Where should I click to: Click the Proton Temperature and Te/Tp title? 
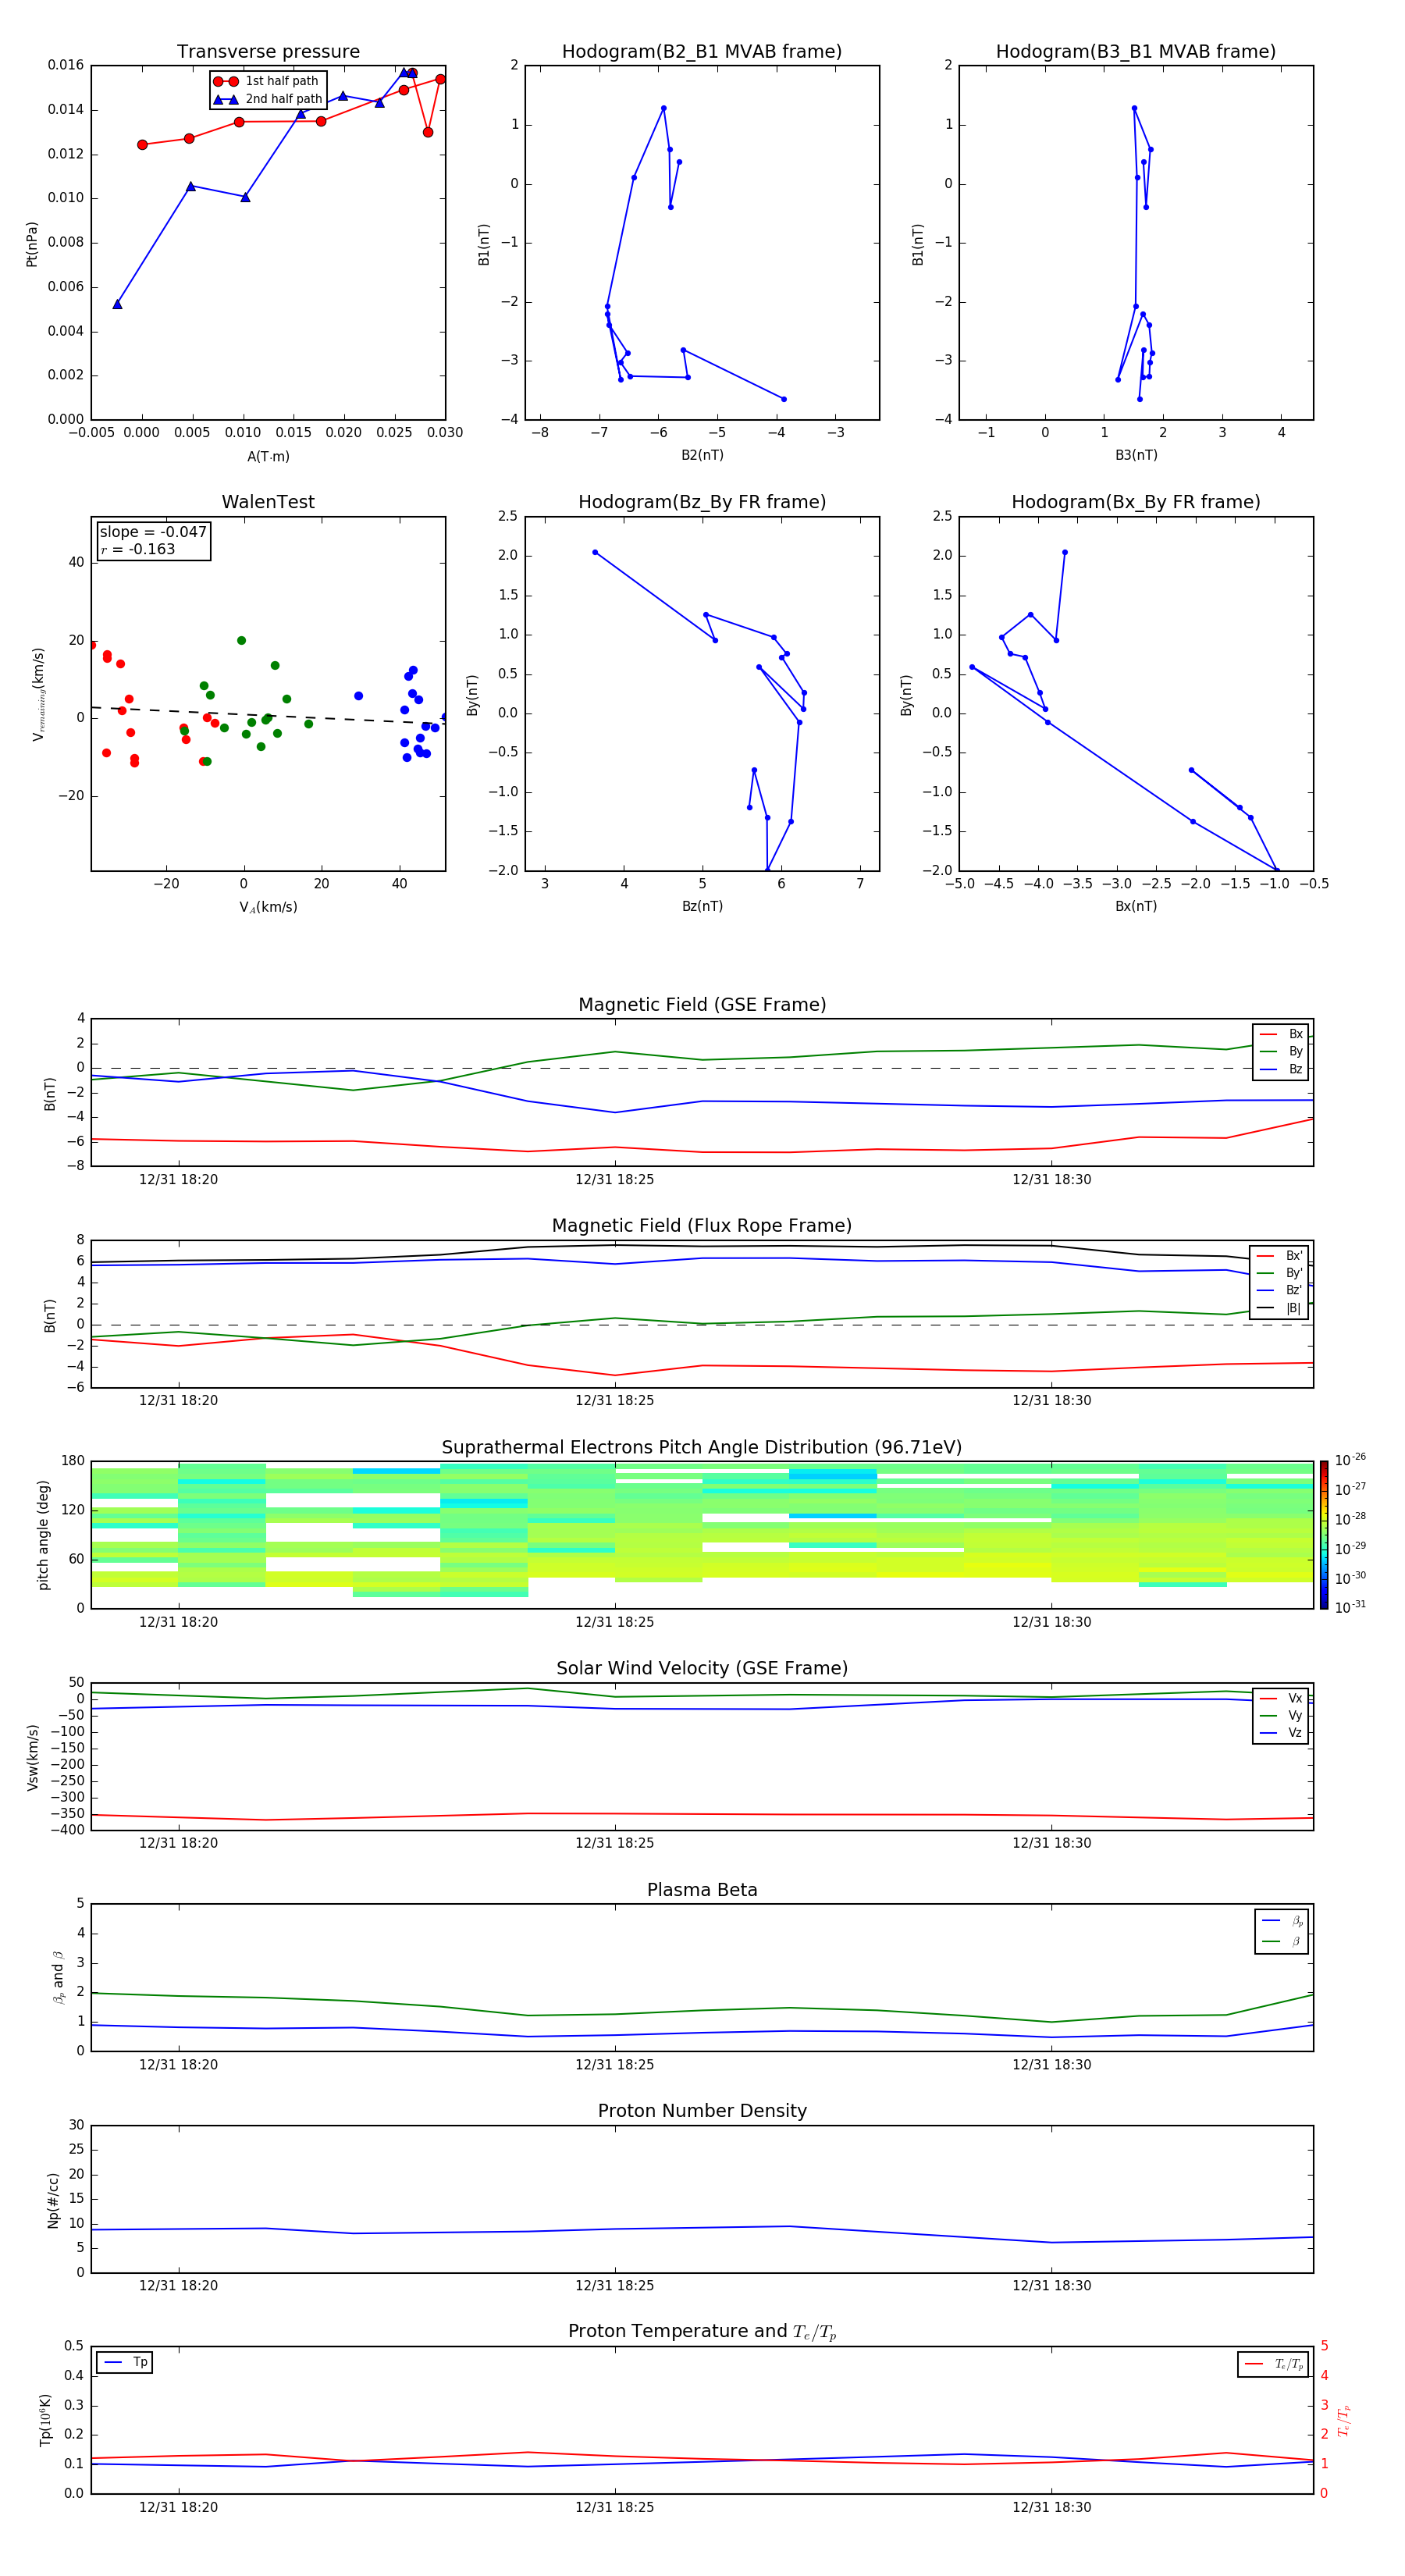pos(702,2332)
